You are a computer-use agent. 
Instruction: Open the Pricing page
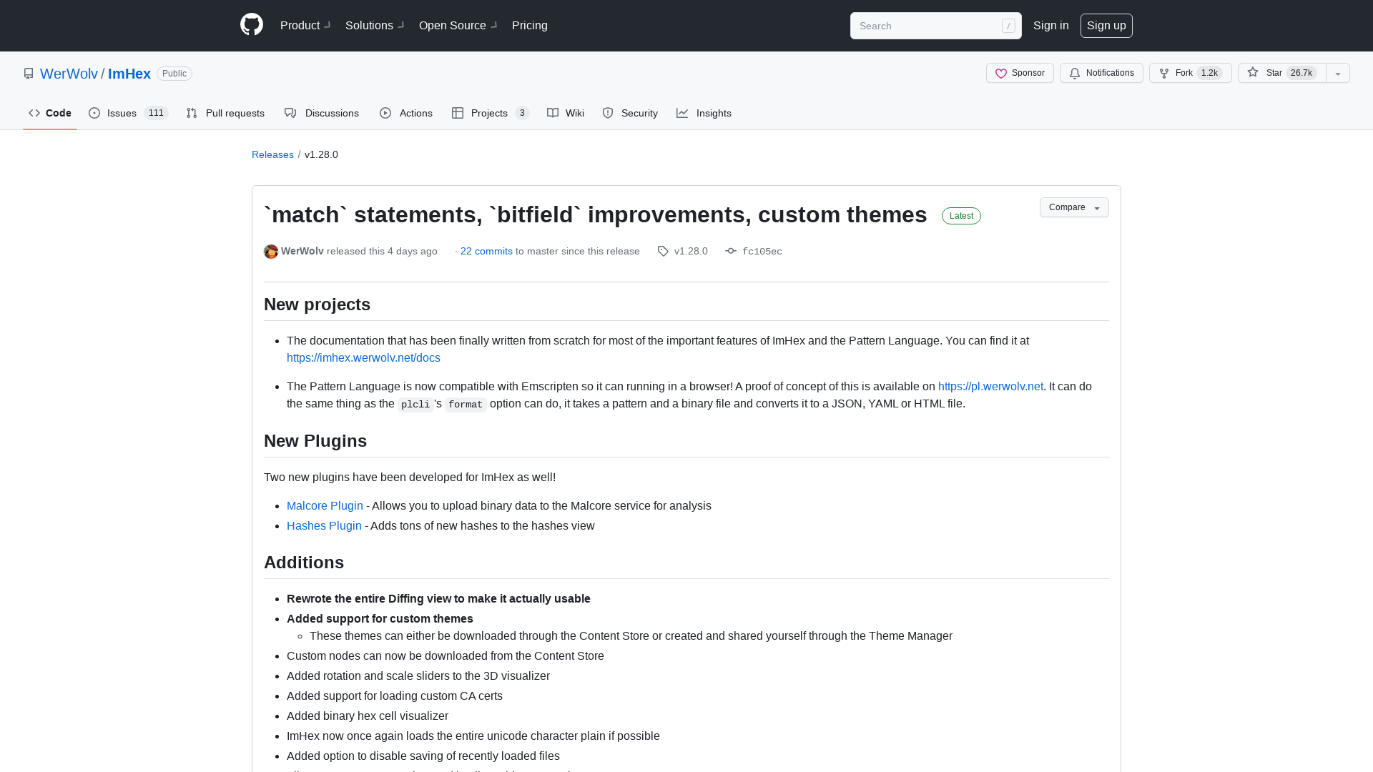tap(530, 26)
